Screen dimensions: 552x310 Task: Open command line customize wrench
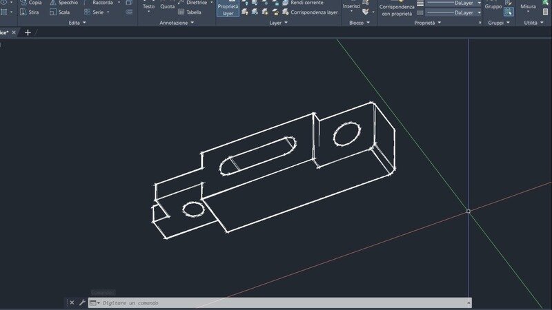click(82, 302)
